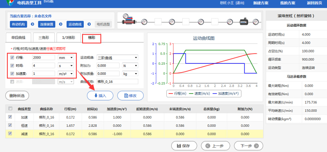This screenshot has width=327, height=152.
Task: Click the arrow icon after 运动曲线 step
Action: [x=89, y=24]
